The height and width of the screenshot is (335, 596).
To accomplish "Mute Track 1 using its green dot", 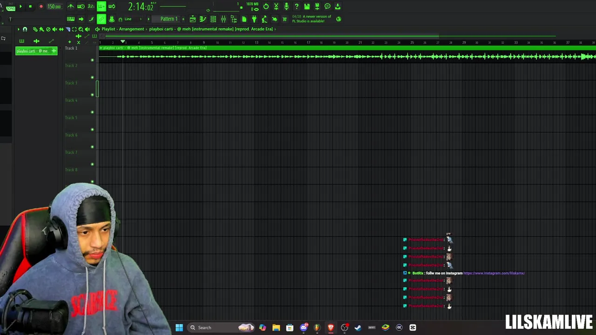I will point(92,60).
